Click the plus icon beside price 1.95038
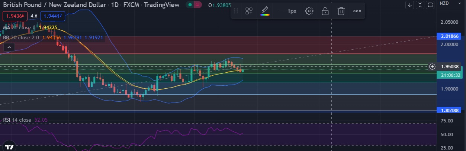The image size is (466, 151). coord(432,66)
